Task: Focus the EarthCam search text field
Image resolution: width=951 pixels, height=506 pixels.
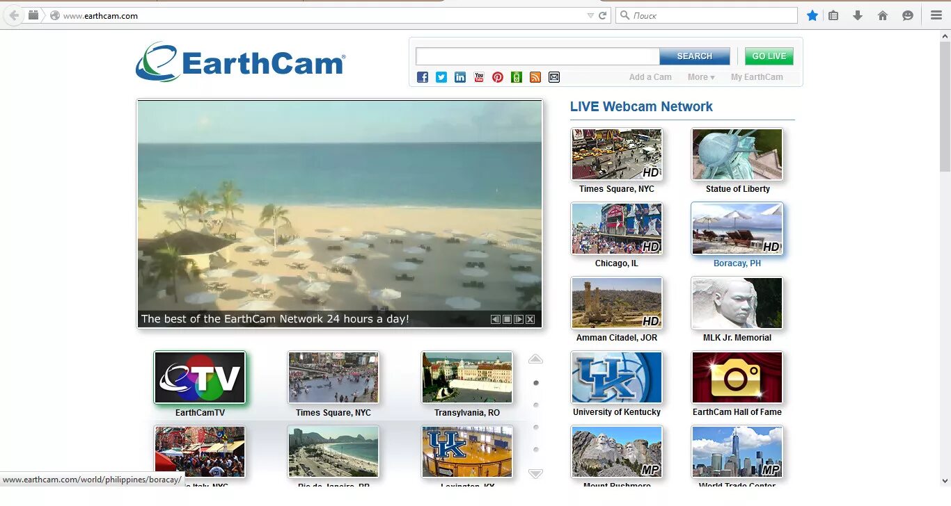Action: (537, 56)
